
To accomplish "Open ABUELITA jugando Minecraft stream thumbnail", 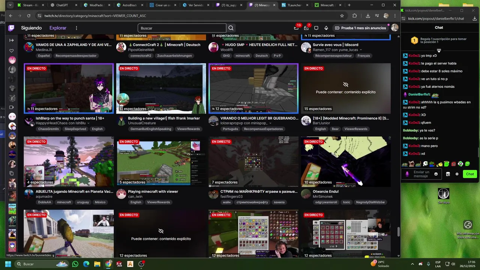I will (x=69, y=162).
